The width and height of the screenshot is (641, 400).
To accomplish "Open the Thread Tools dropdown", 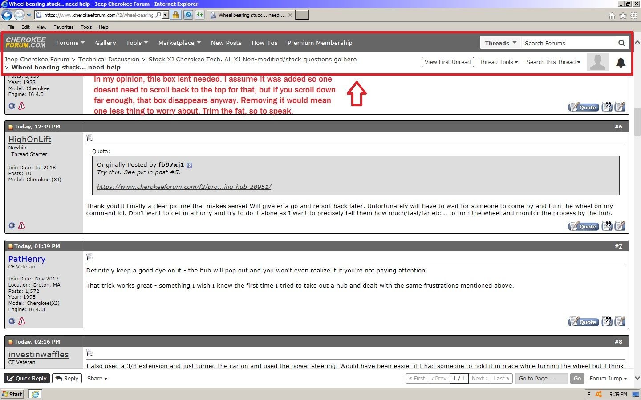I will (498, 62).
